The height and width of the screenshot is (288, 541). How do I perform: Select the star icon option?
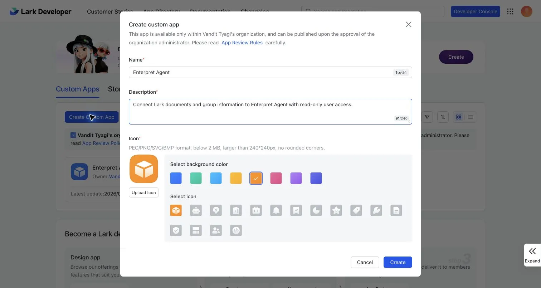pyautogui.click(x=336, y=210)
